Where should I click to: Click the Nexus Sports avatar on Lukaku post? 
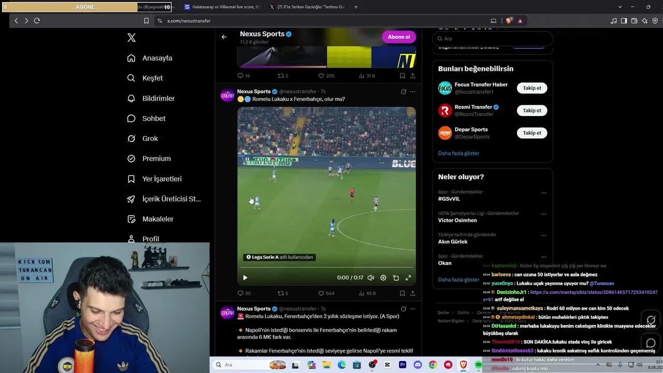click(227, 95)
